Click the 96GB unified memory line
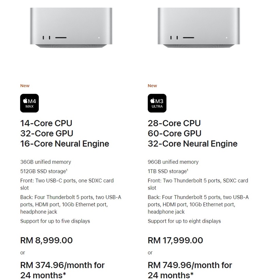Viewport: 255px width, 280px height. (173, 162)
